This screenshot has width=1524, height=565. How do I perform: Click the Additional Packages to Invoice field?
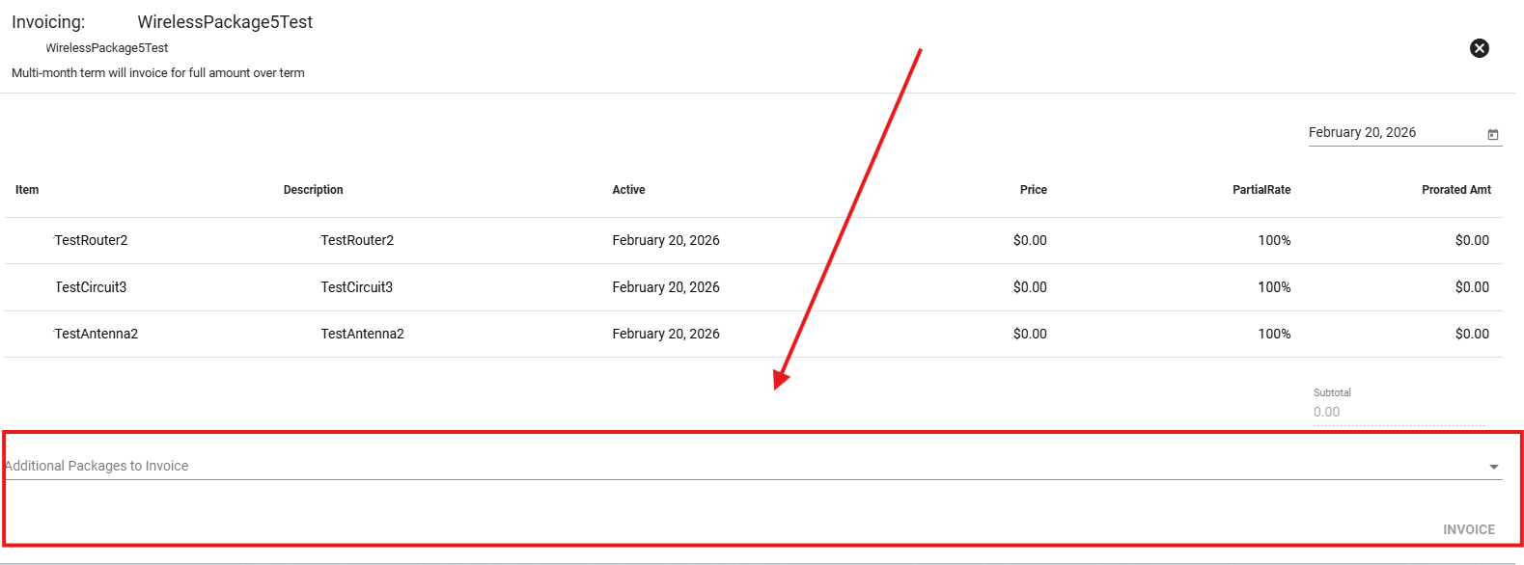pos(676,466)
